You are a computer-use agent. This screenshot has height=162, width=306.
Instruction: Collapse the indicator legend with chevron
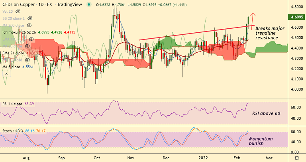click(6, 74)
